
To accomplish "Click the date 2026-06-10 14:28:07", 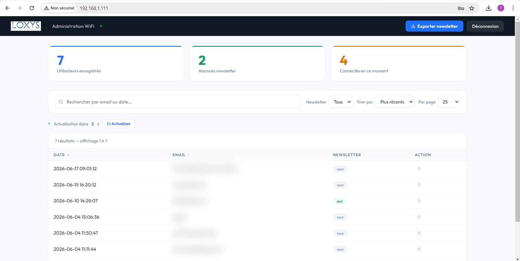I will point(76,201).
